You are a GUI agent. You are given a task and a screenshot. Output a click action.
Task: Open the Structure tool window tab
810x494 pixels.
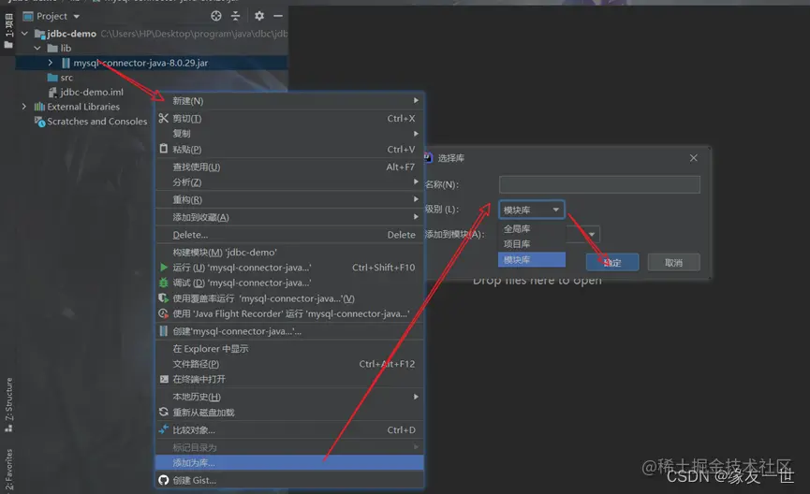point(8,405)
